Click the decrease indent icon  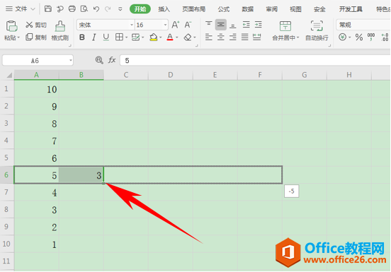click(246, 25)
